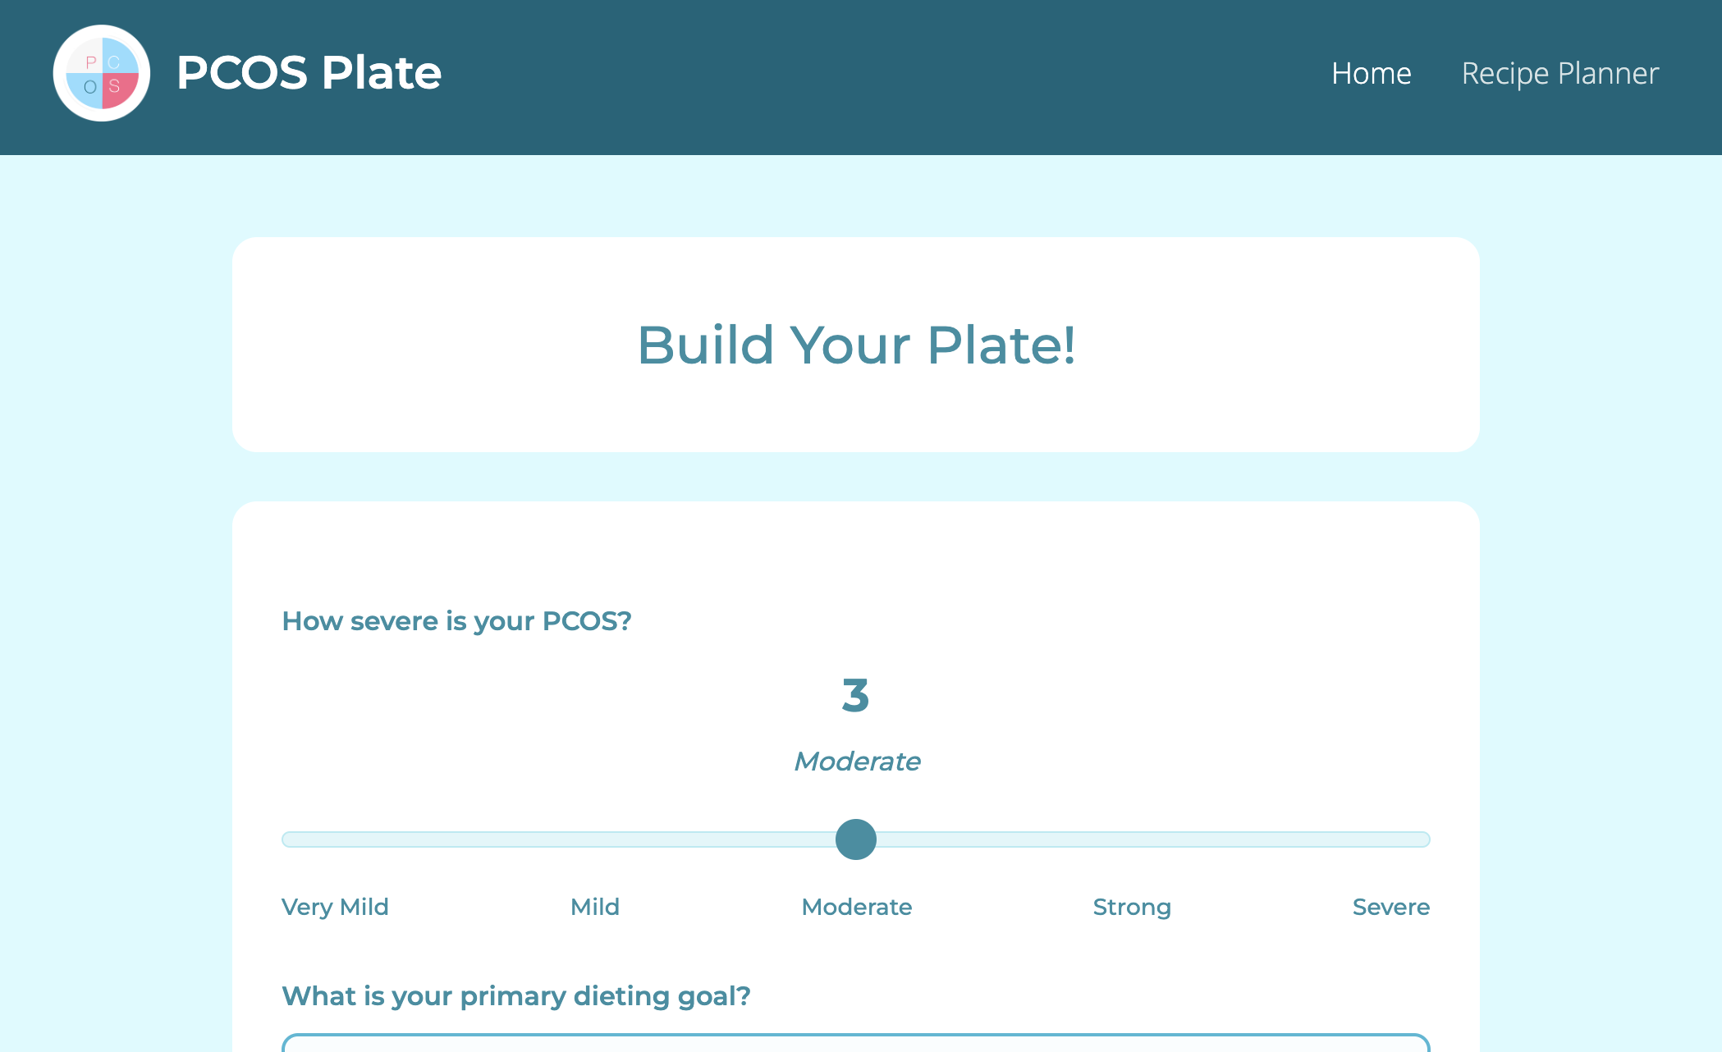Set slider to Severe end
The image size is (1722, 1052).
pyautogui.click(x=1423, y=839)
